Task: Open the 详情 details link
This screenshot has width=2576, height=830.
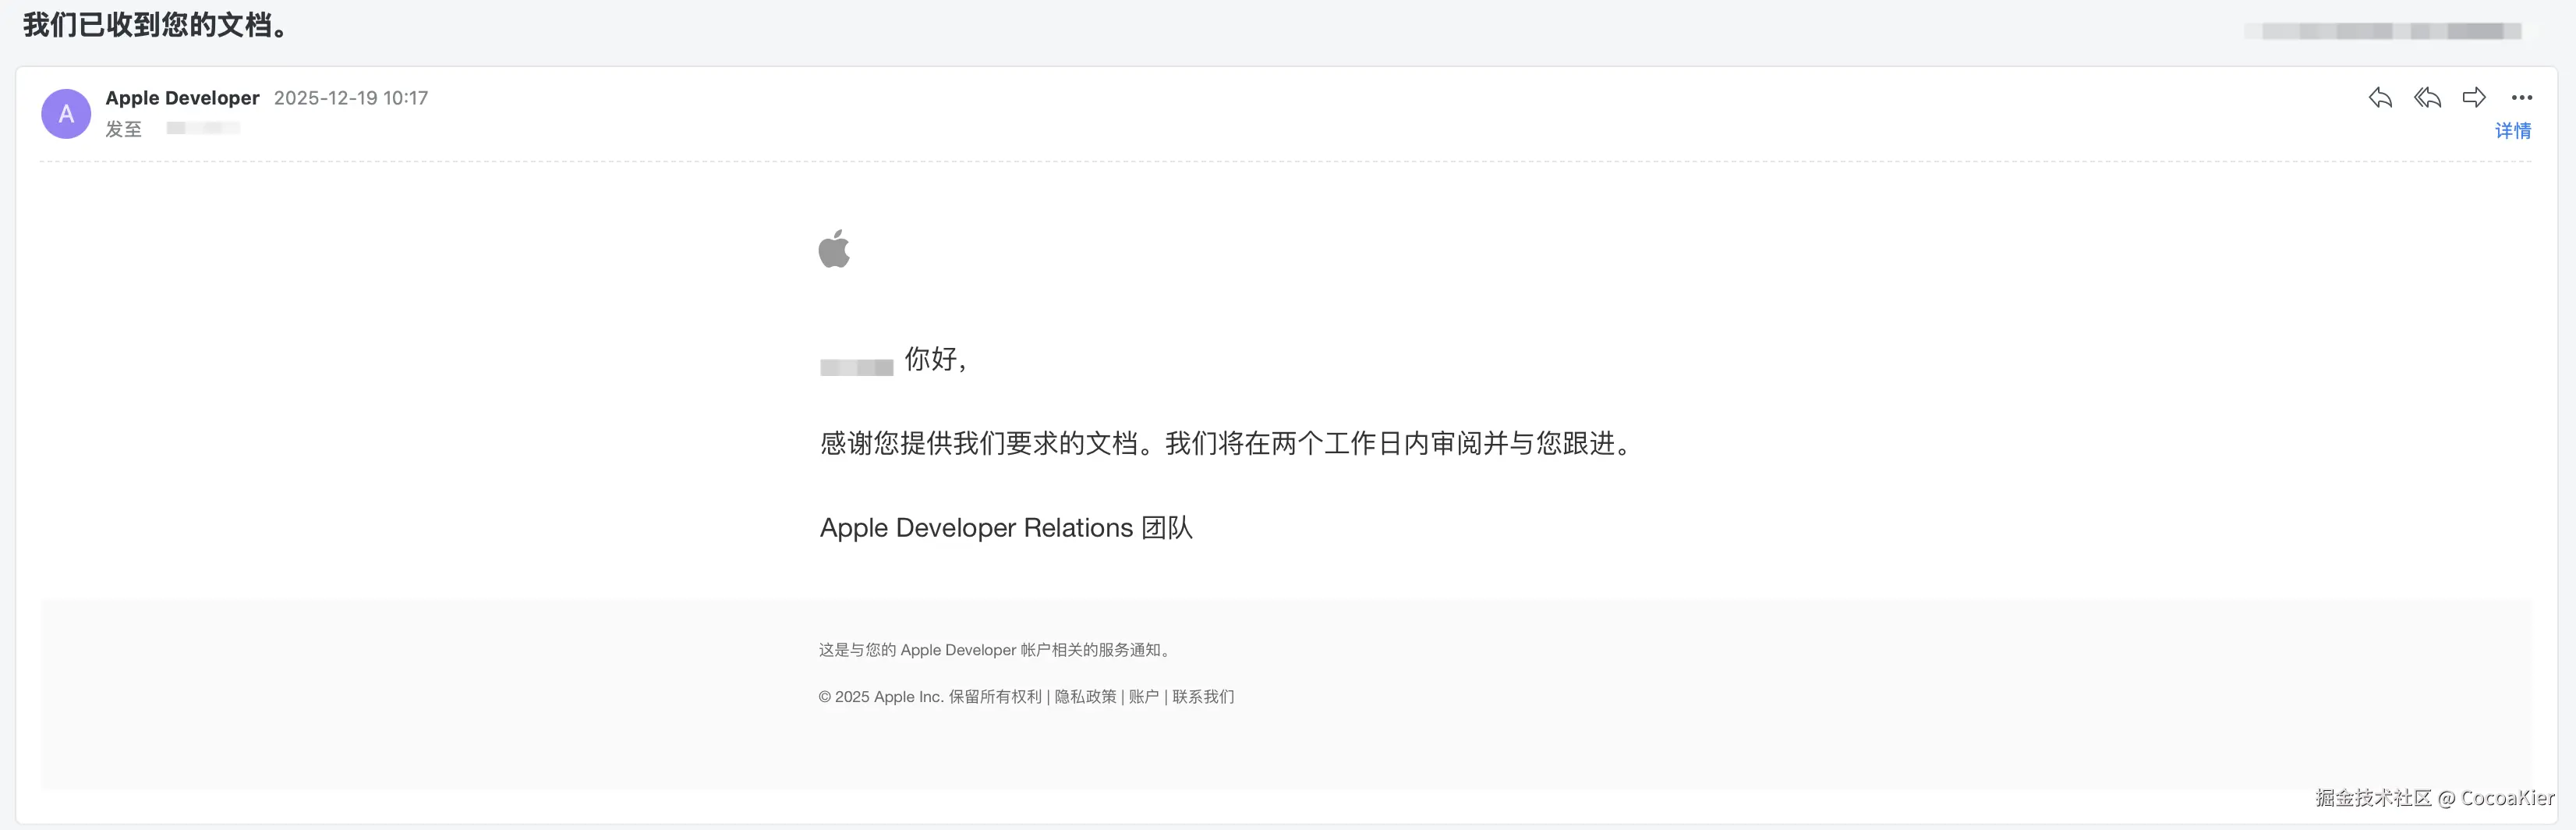Action: coord(2512,131)
